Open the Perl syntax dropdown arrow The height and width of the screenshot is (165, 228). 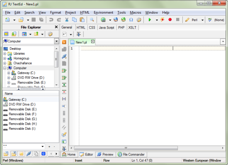202,20
